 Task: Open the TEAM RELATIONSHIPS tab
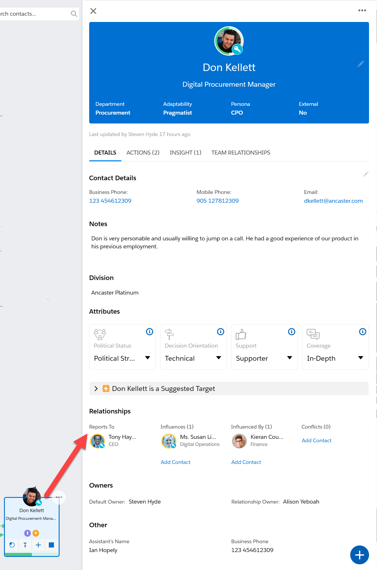pyautogui.click(x=241, y=153)
